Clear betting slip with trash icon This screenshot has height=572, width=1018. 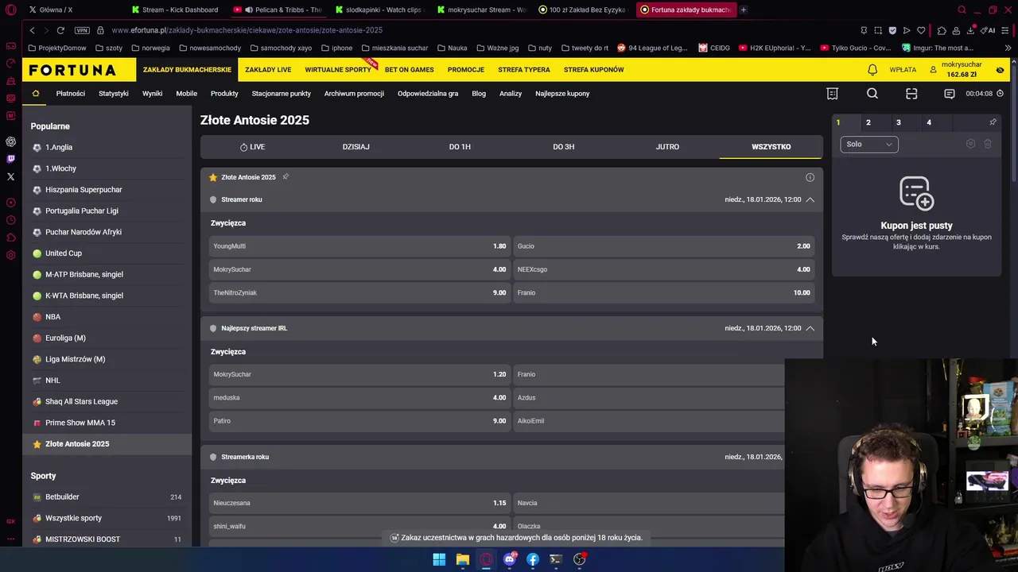(988, 144)
